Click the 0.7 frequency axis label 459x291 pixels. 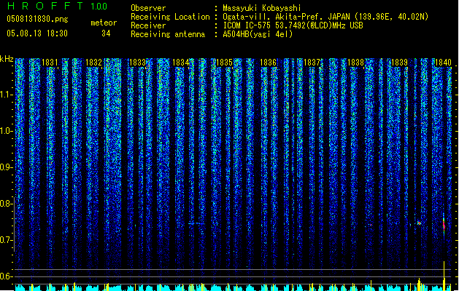(6, 240)
